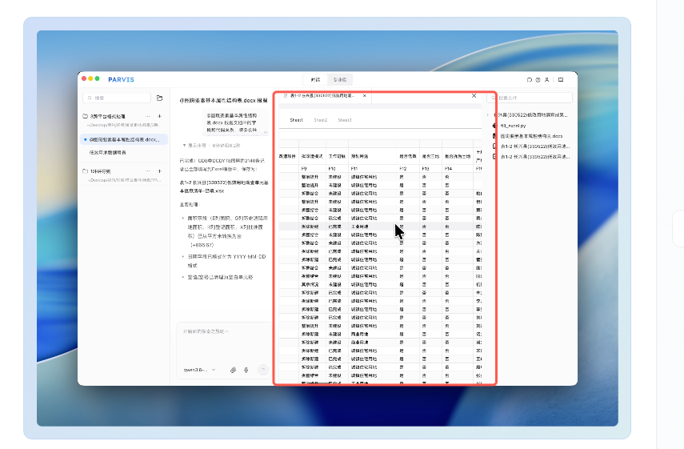This screenshot has height=449, width=684.
Task: Add a new chat to the second project folder
Action: click(x=160, y=171)
